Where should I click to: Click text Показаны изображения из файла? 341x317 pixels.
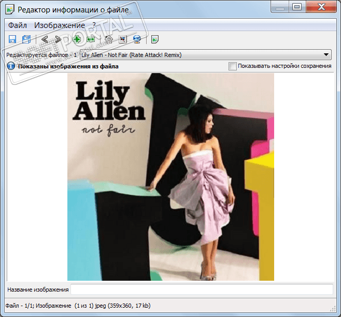coord(68,66)
